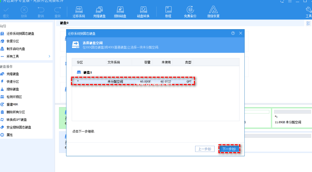Toggle the disk view mode icon
This screenshot has width=312, height=172.
[308, 24]
